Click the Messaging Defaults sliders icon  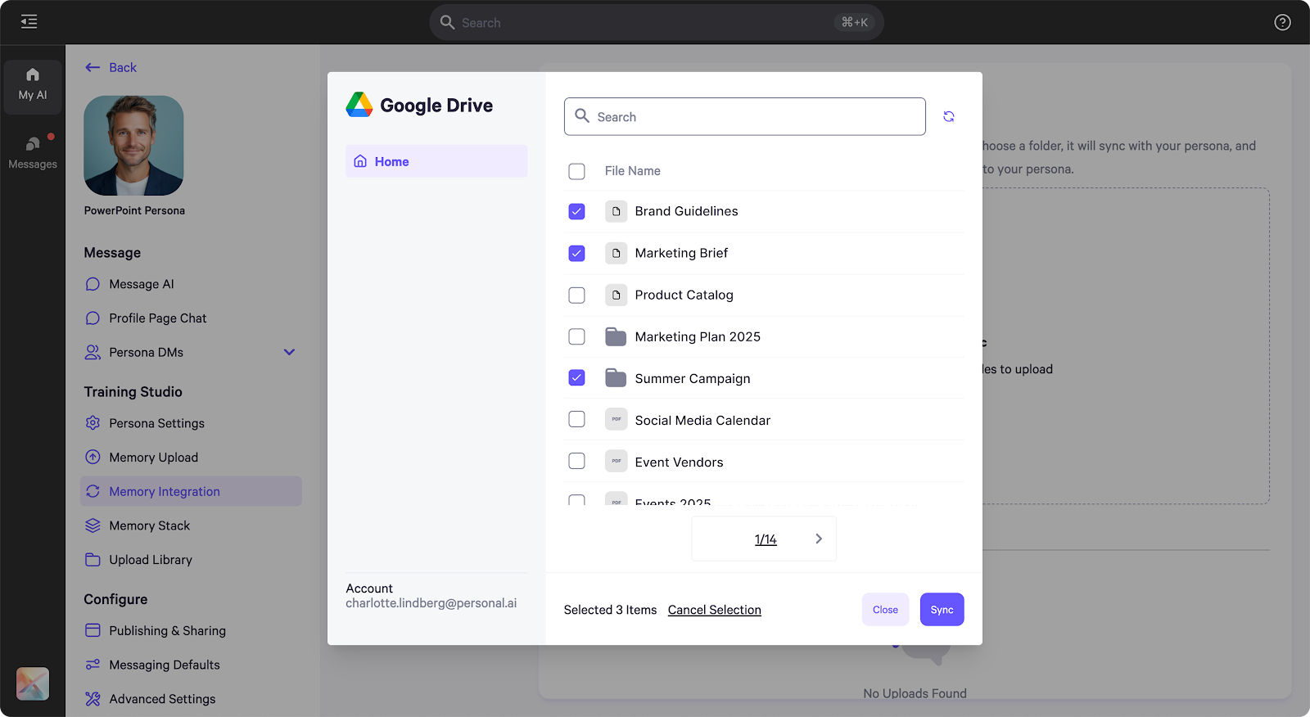(x=93, y=665)
